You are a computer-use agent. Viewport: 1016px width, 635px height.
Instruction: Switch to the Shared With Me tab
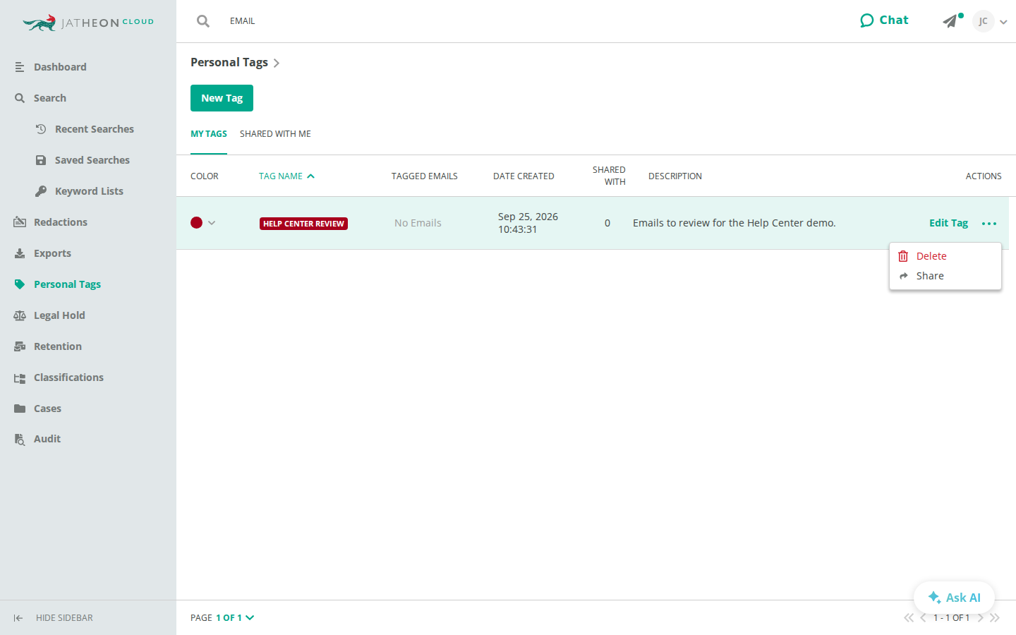click(275, 134)
